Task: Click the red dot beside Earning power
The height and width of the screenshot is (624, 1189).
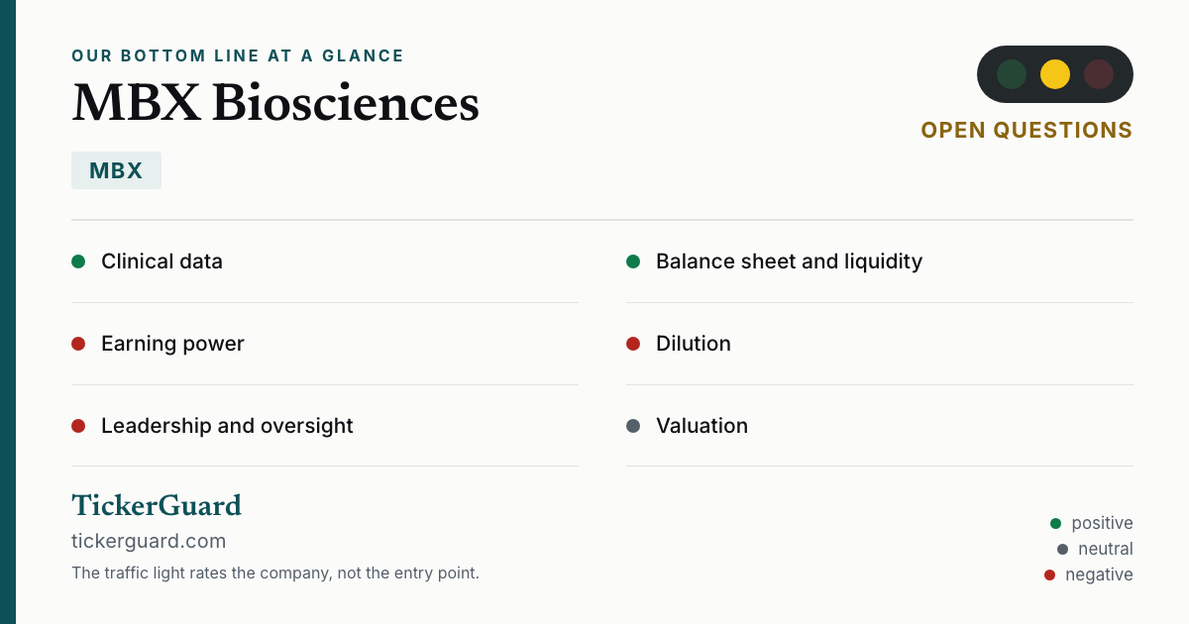Action: pyautogui.click(x=78, y=344)
